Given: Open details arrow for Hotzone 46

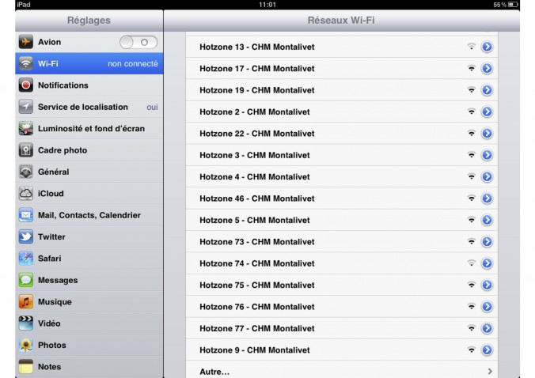Looking at the screenshot, I should tap(487, 198).
